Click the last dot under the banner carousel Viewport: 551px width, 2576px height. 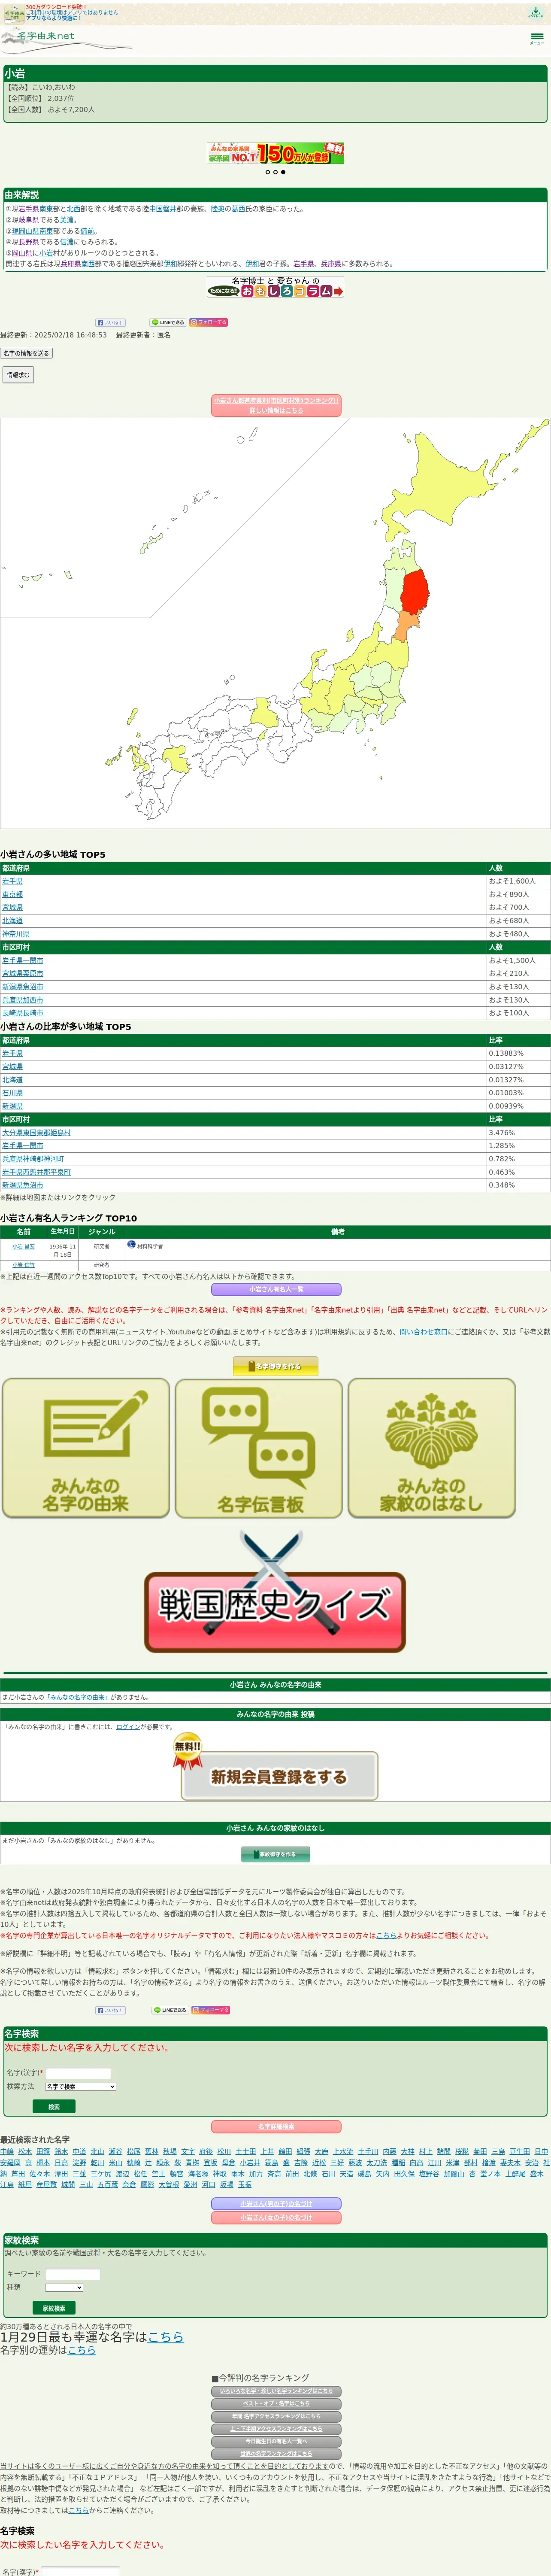pos(283,172)
